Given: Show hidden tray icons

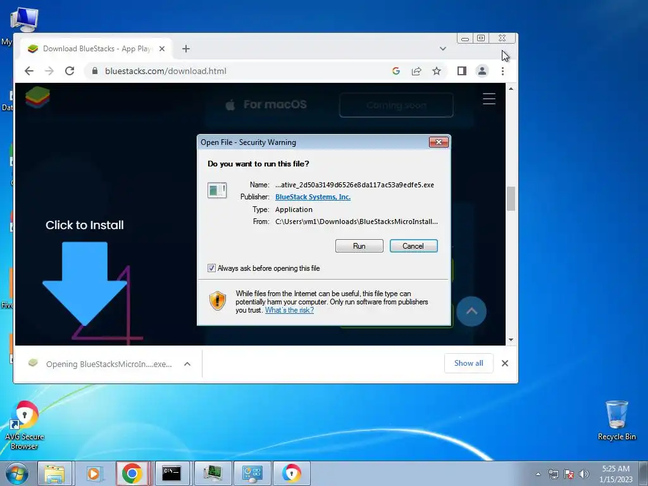Looking at the screenshot, I should point(538,474).
